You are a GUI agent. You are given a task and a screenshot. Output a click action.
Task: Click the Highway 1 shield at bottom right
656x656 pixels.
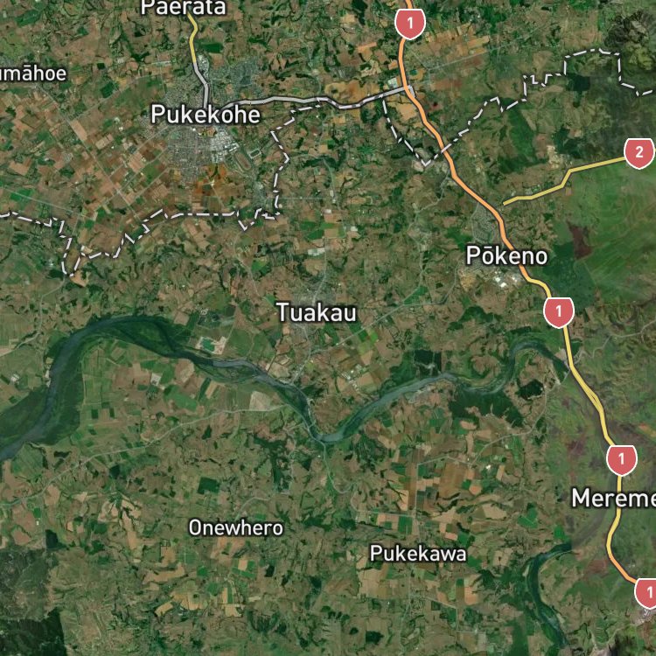pos(646,593)
